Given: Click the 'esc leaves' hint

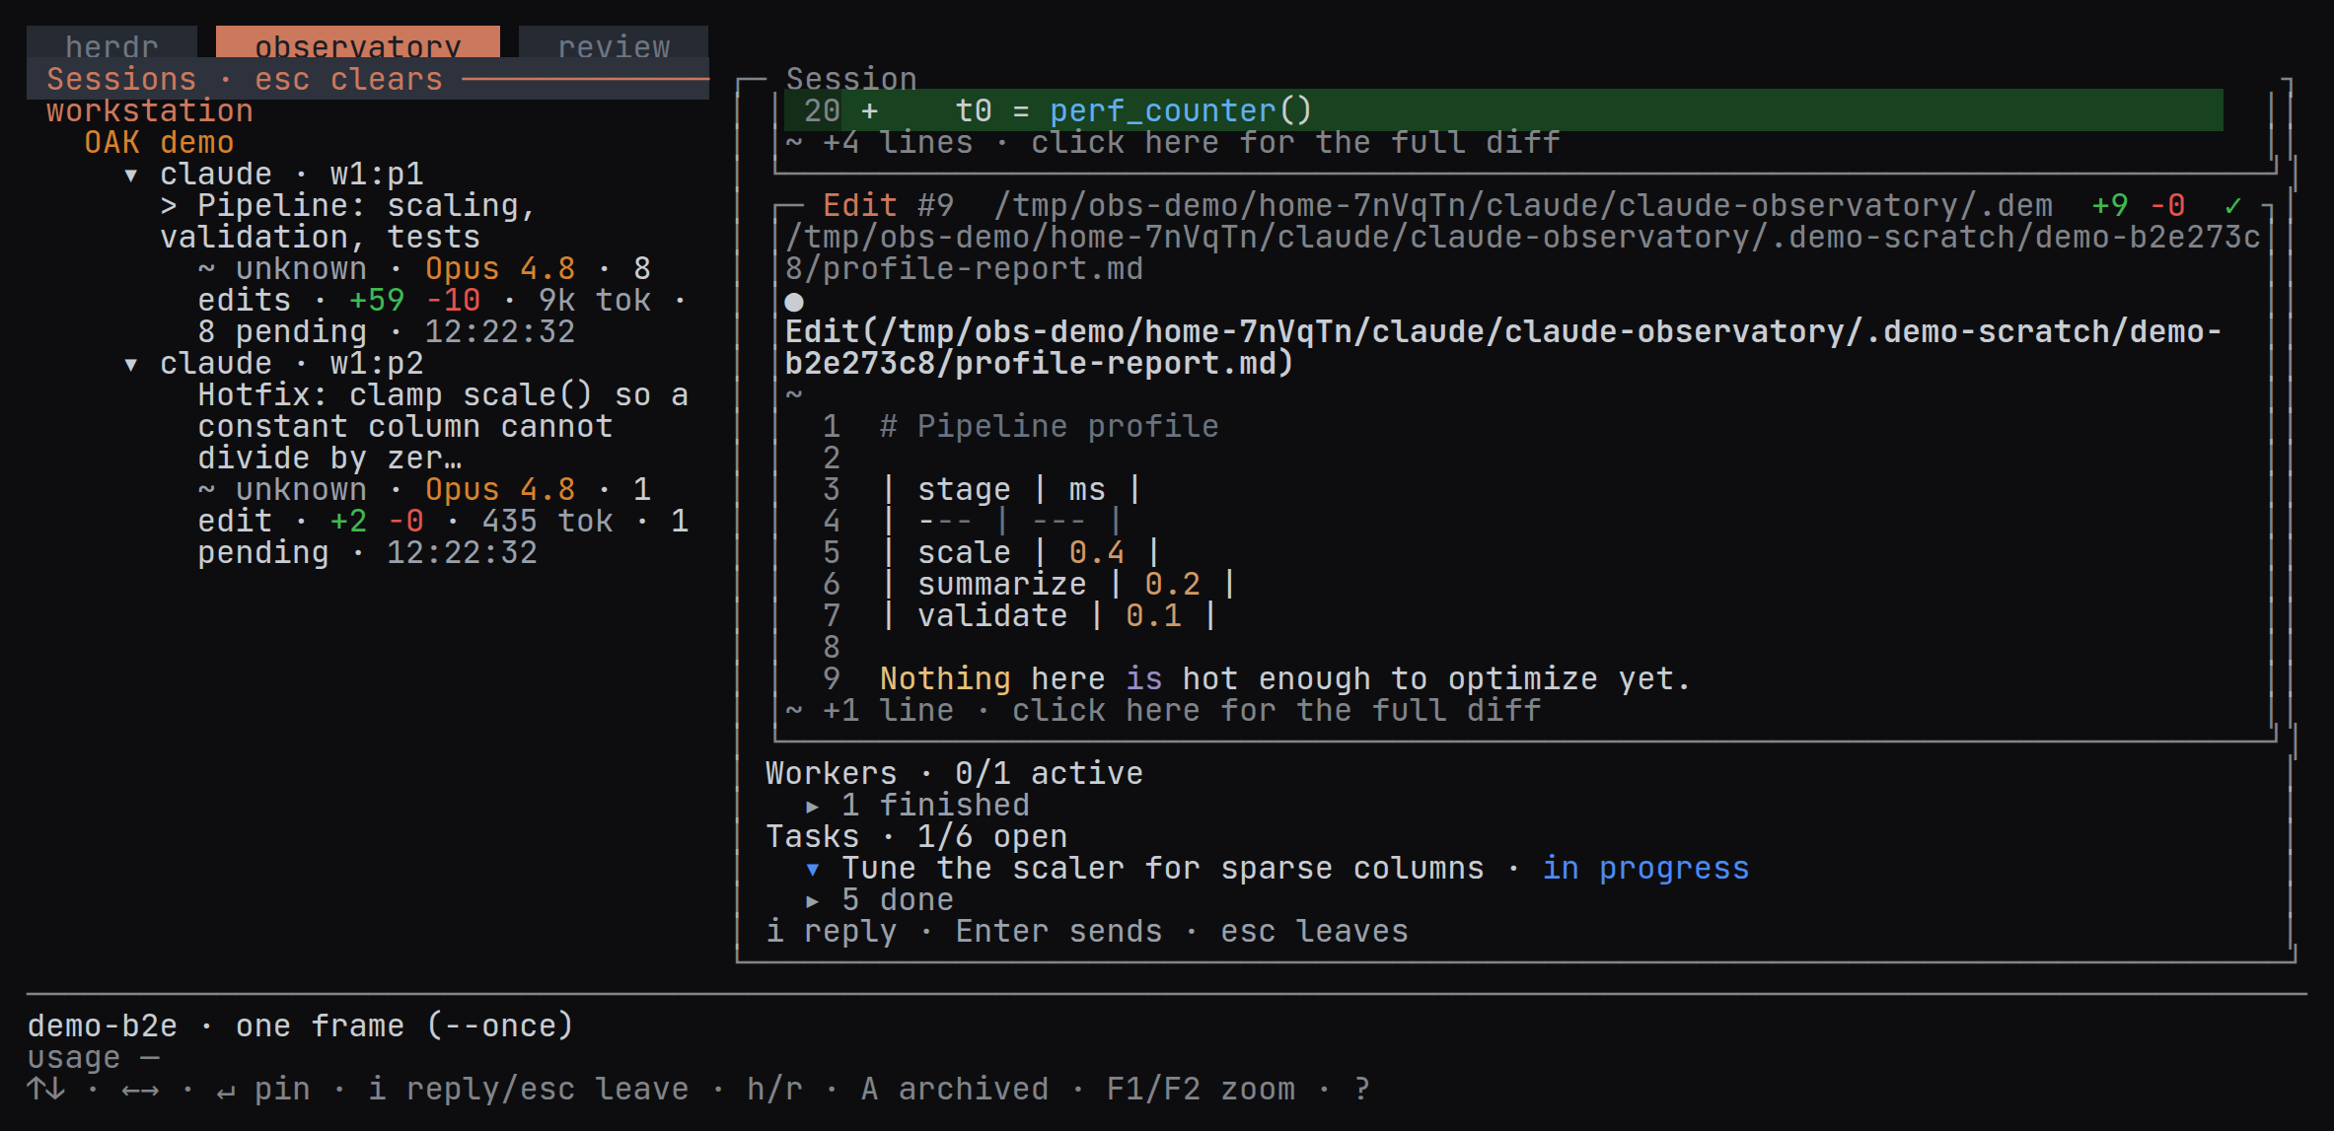Looking at the screenshot, I should coord(1314,932).
